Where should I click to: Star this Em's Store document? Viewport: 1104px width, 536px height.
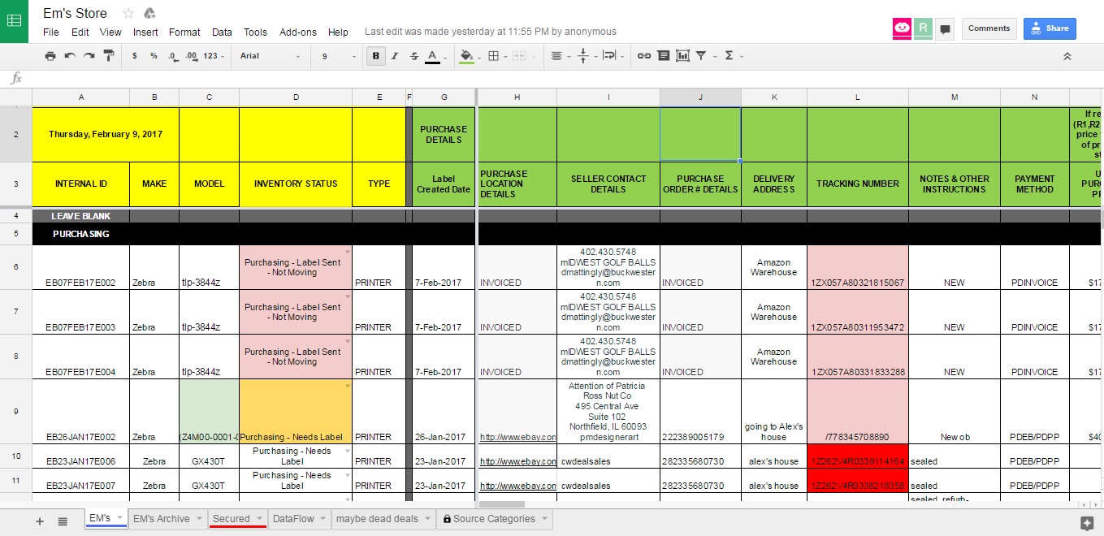128,13
